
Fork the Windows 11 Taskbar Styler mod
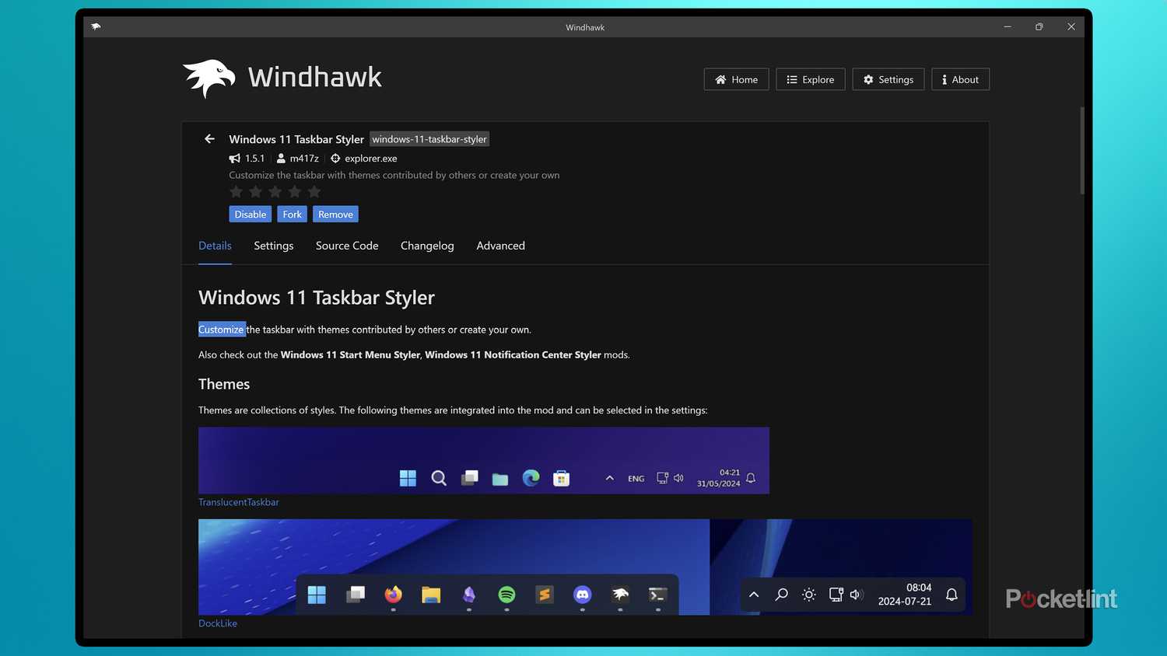click(x=292, y=214)
